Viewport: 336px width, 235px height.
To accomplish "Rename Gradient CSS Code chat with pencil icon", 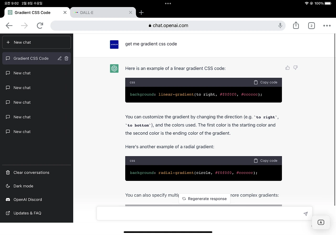I will coord(60,58).
